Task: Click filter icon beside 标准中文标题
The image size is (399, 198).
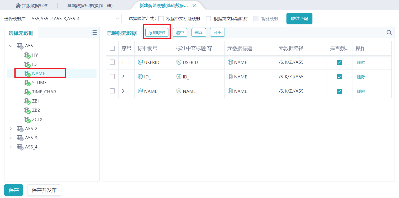Action: tap(210, 48)
